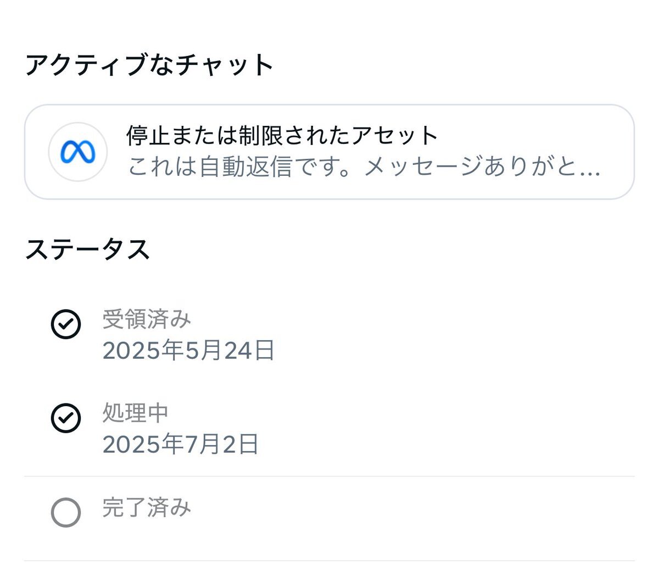The height and width of the screenshot is (588, 659).
Task: Select the empty circle beside 完了済み
Action: click(x=66, y=513)
